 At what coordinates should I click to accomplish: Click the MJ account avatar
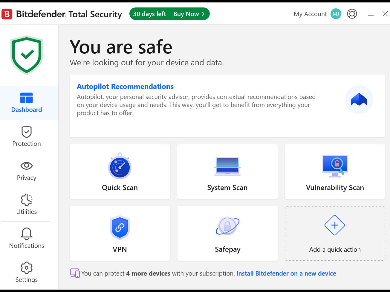point(336,14)
